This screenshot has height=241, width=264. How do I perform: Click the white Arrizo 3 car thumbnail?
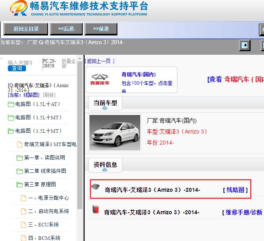tap(115, 133)
